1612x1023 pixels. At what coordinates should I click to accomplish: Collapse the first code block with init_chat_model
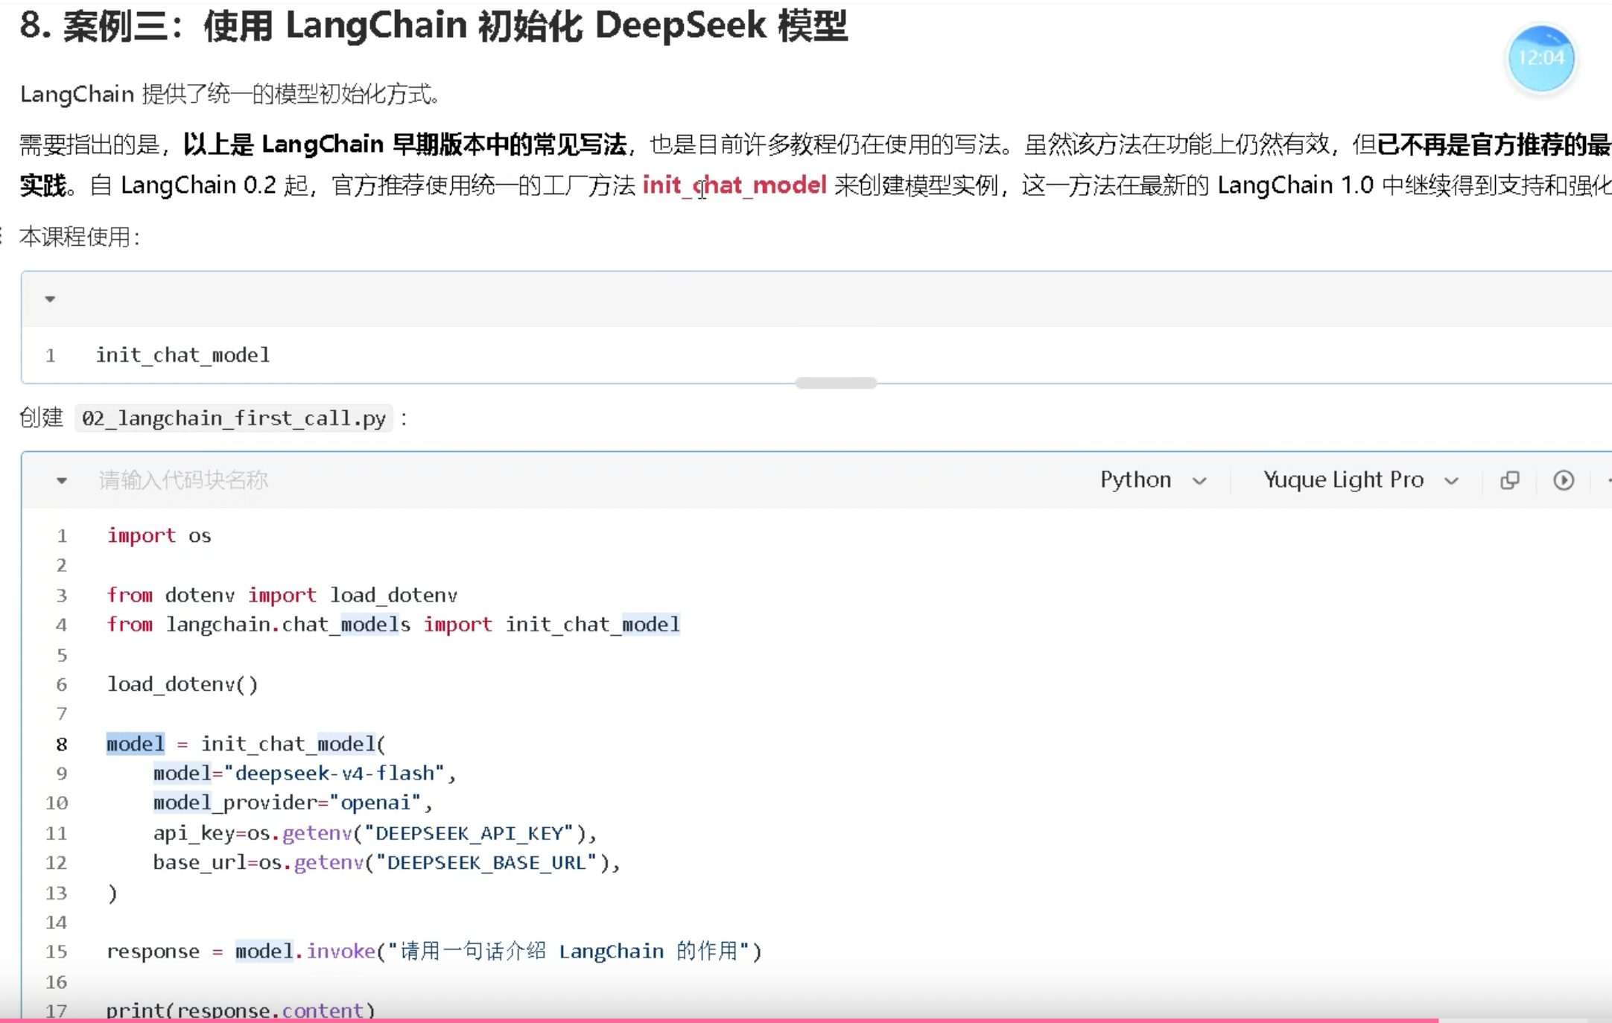click(x=50, y=299)
